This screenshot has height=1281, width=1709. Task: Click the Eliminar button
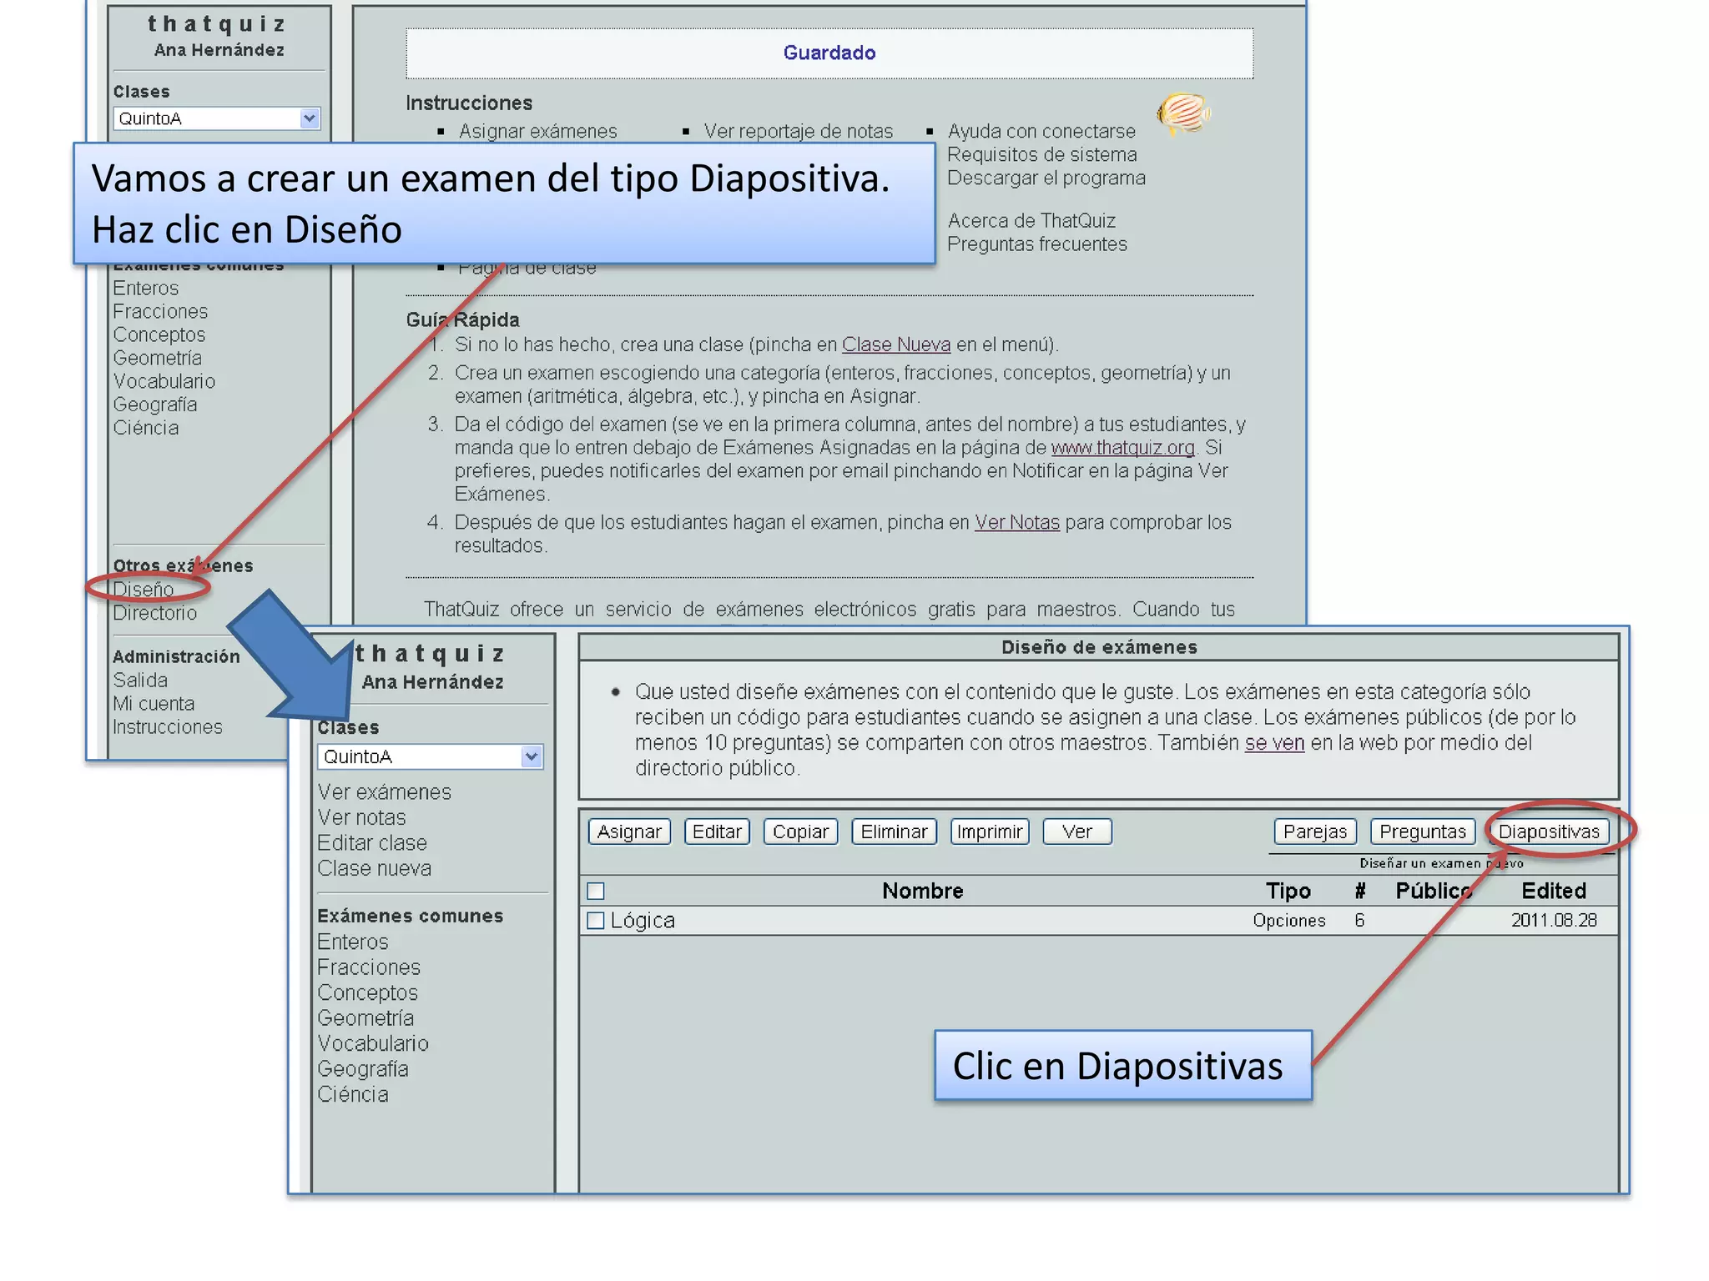[x=894, y=831]
